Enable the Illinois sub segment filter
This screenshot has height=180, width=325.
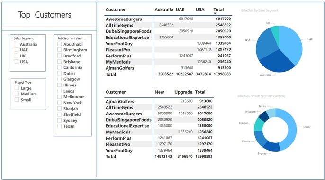pyautogui.click(x=60, y=85)
